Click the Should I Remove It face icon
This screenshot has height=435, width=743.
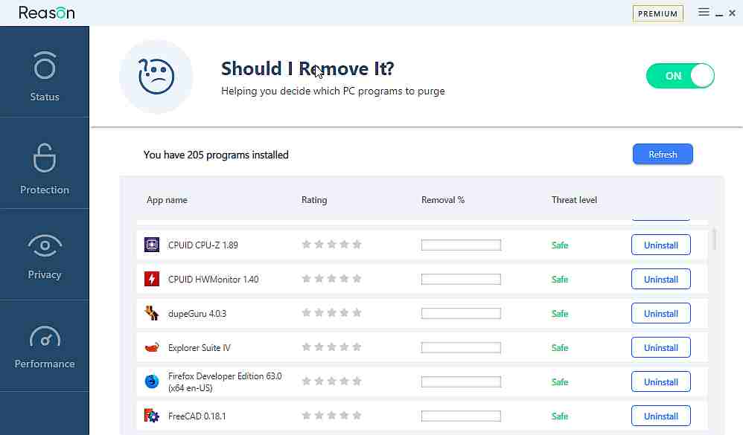coord(156,76)
